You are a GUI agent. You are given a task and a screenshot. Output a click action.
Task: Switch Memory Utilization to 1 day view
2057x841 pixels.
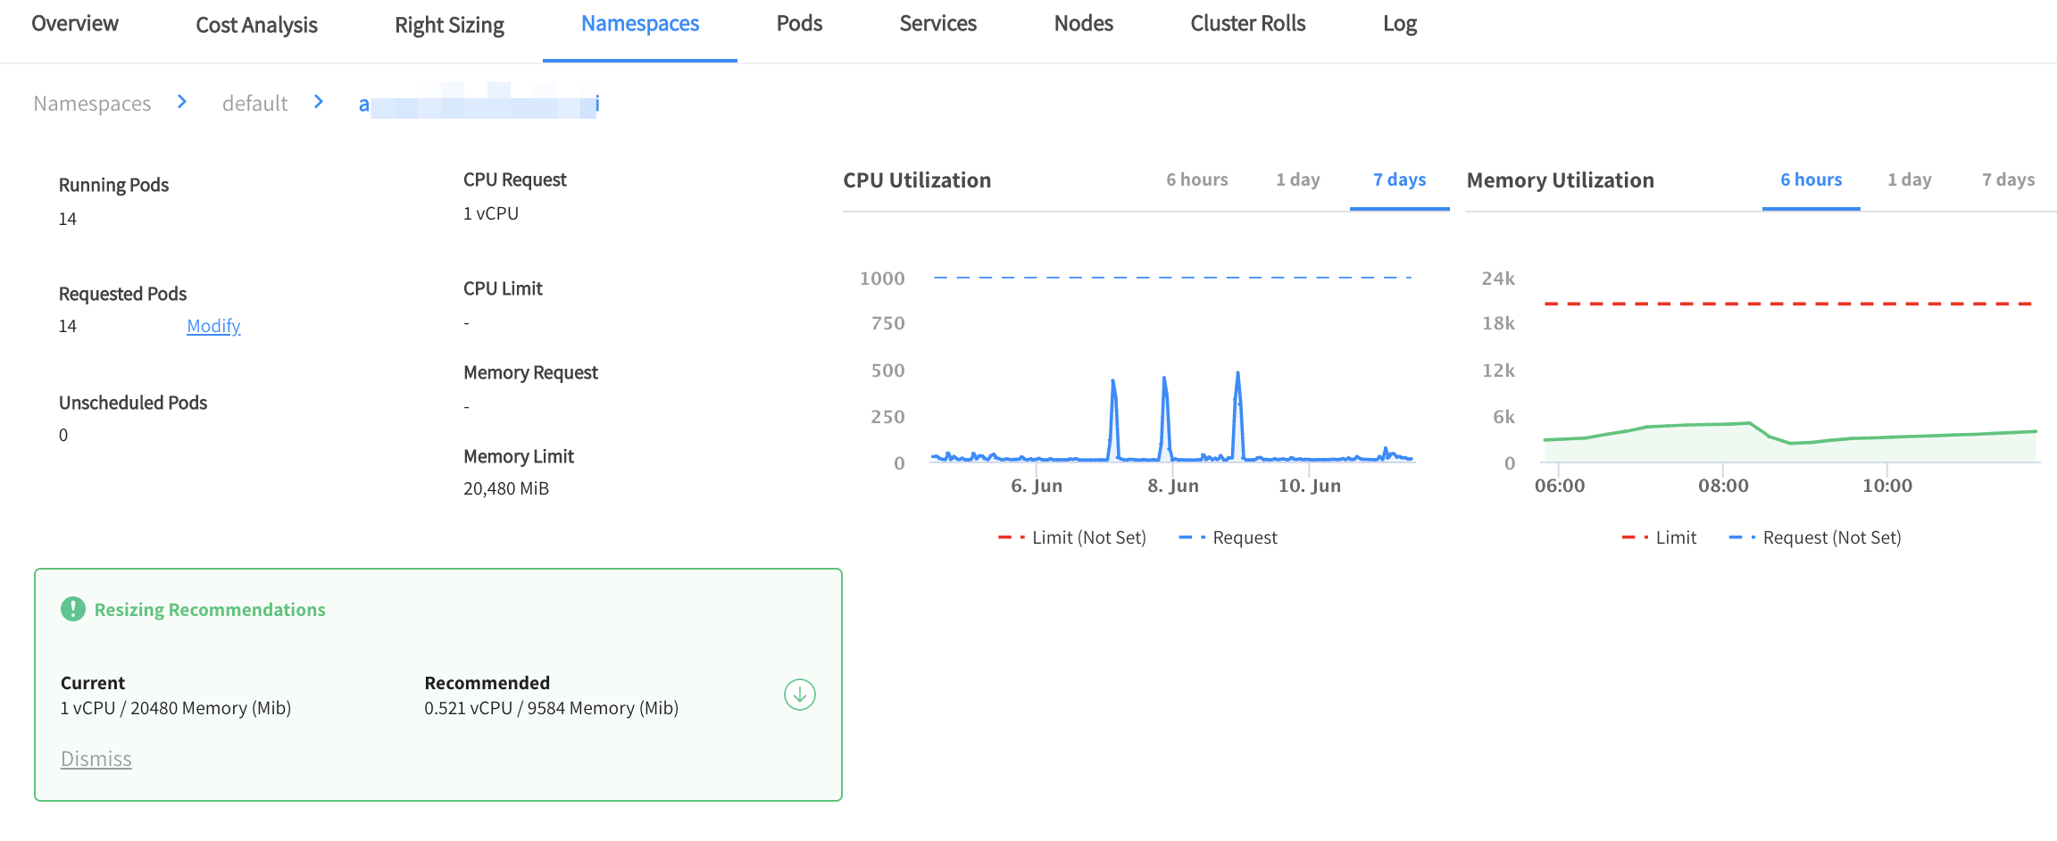[1909, 179]
